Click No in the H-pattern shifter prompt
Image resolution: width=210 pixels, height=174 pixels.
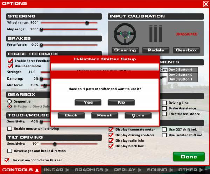[121, 102]
